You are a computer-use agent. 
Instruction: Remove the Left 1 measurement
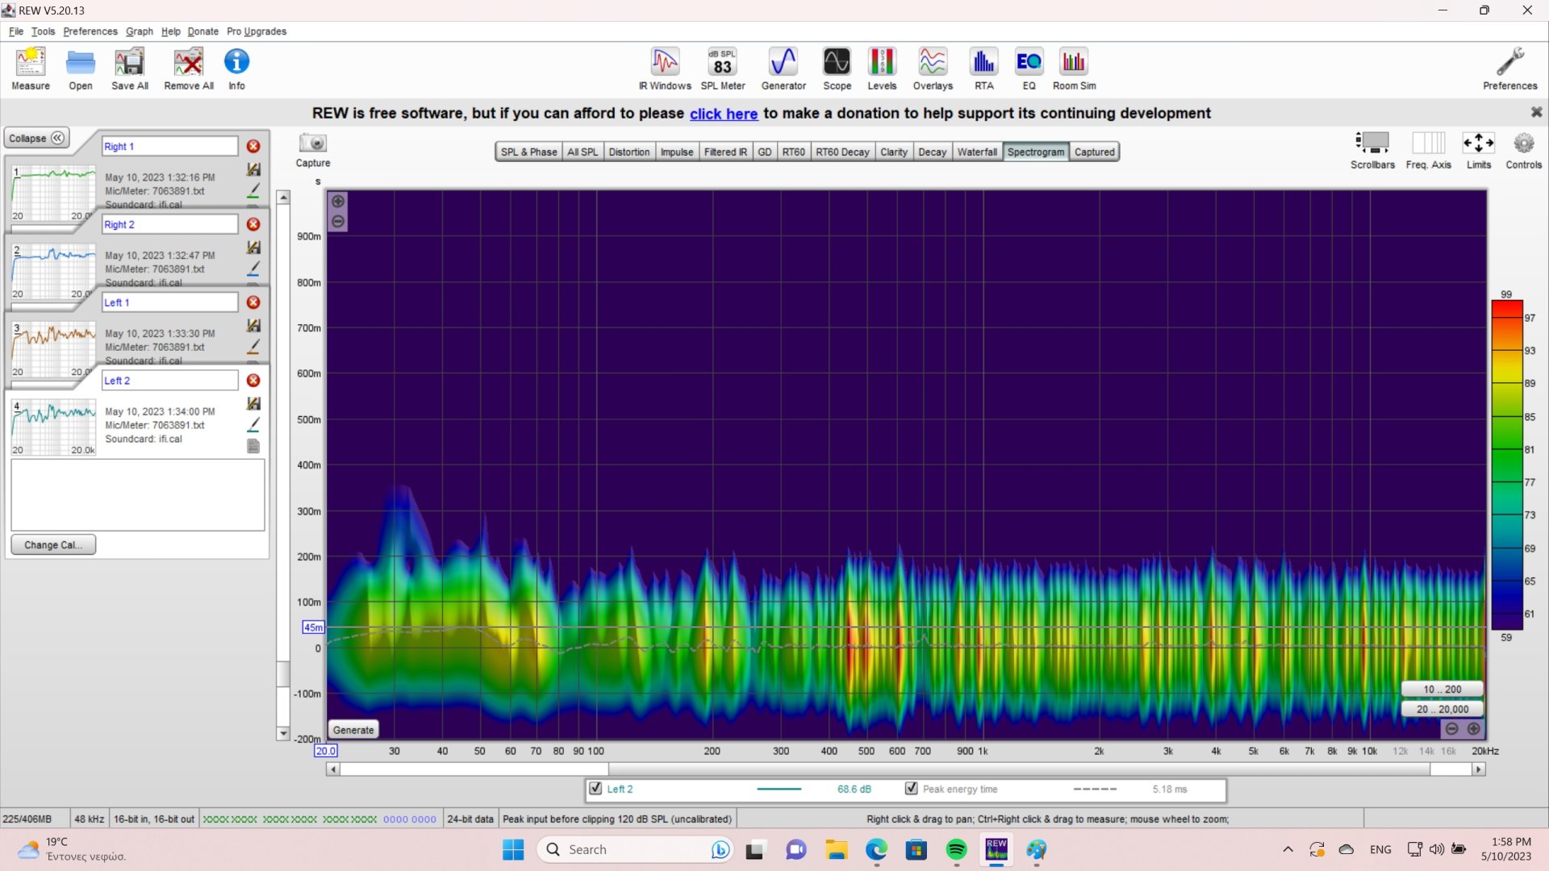coord(253,302)
